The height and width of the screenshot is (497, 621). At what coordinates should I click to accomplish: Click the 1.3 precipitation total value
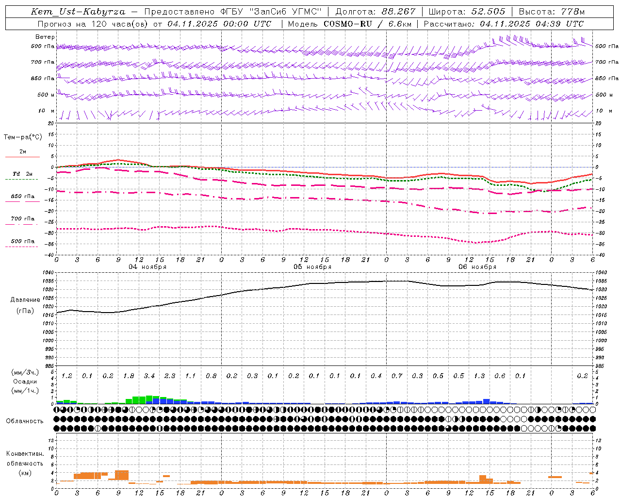click(479, 376)
